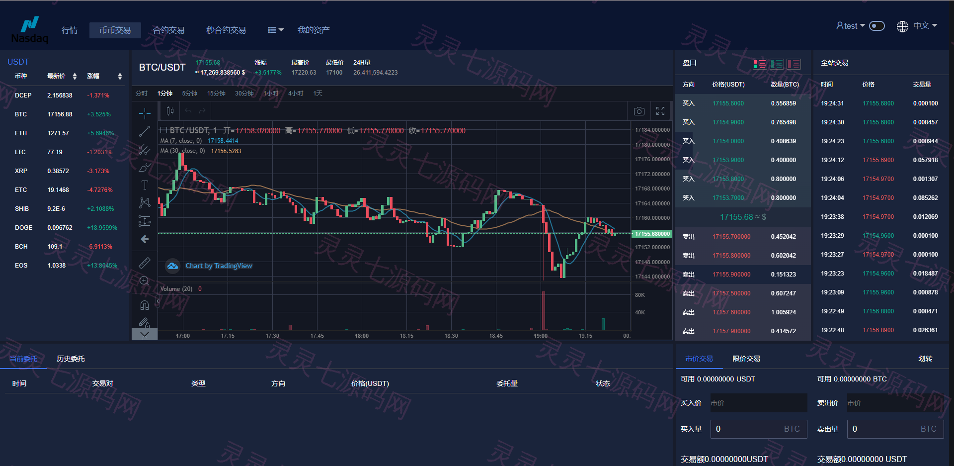
Task: Switch to 历史委托 tab
Action: pyautogui.click(x=71, y=359)
